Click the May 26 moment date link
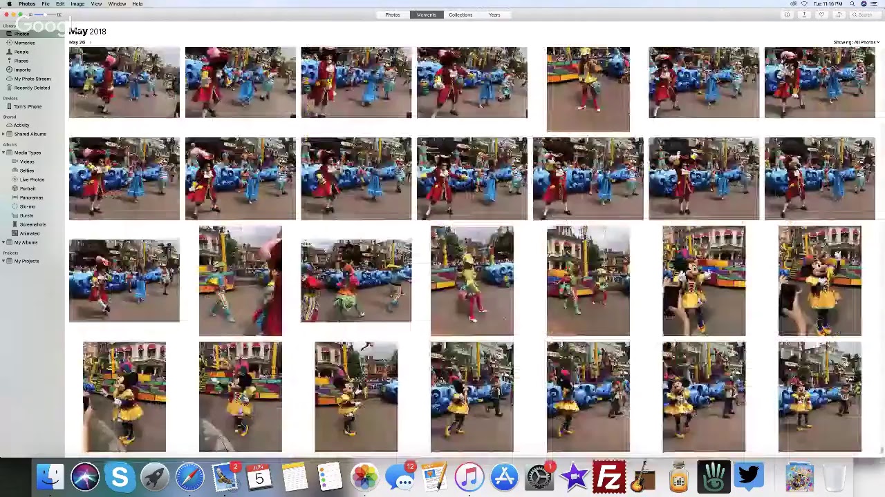The height and width of the screenshot is (497, 885). (x=77, y=43)
